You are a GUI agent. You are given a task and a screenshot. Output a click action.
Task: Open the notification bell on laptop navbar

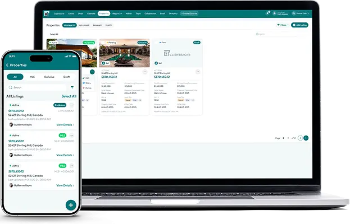(x=267, y=13)
